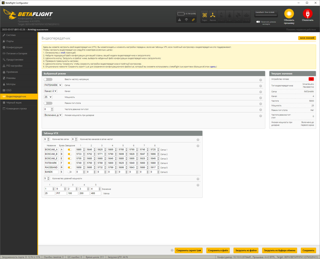Open the Моторы tab
320x259 pixels.
point(19,84)
